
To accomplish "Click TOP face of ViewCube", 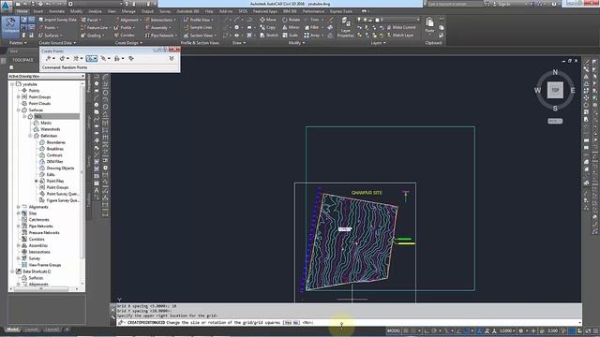I will tap(555, 90).
